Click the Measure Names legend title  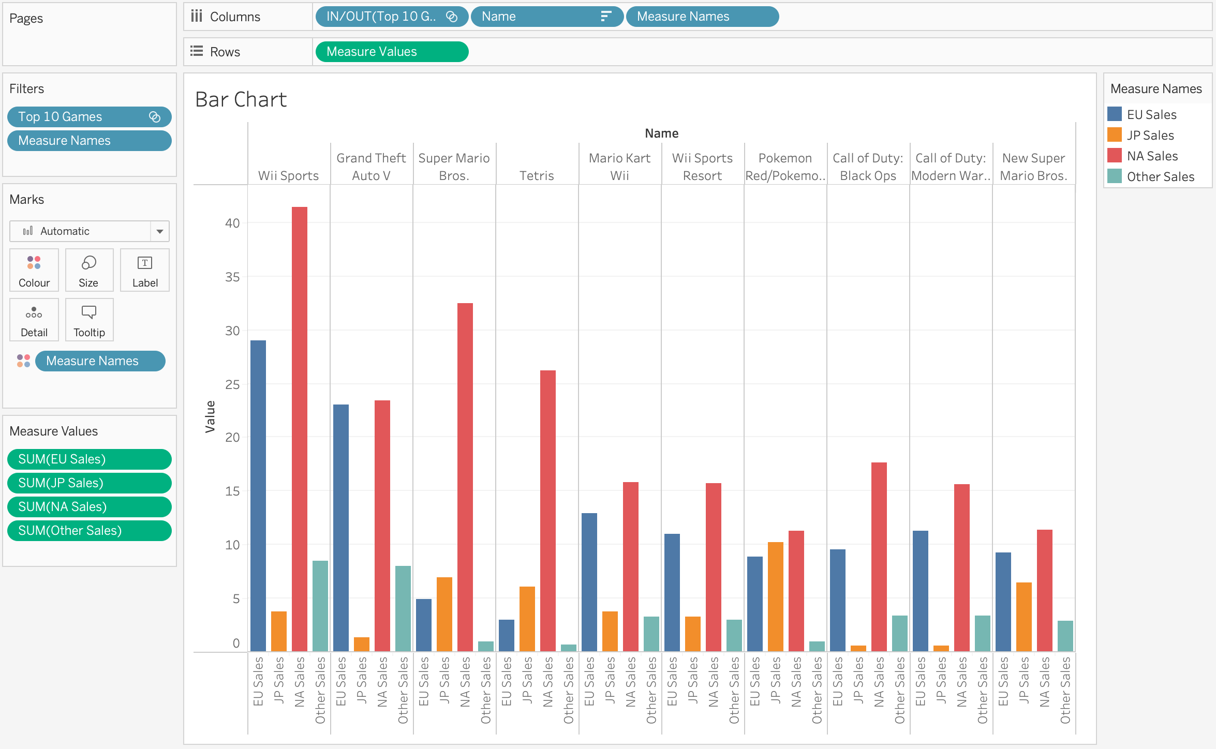[x=1156, y=89]
